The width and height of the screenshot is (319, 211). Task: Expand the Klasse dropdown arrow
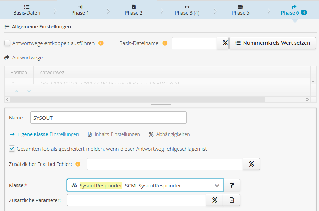click(217, 185)
